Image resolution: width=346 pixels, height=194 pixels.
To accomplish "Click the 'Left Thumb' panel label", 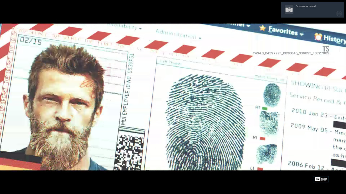I will coord(170,63).
